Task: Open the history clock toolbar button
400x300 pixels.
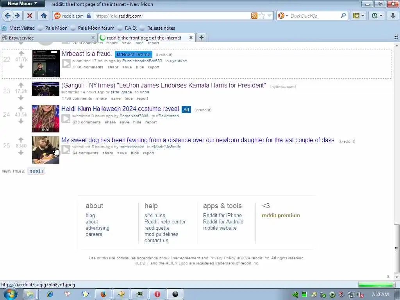Action: click(377, 16)
